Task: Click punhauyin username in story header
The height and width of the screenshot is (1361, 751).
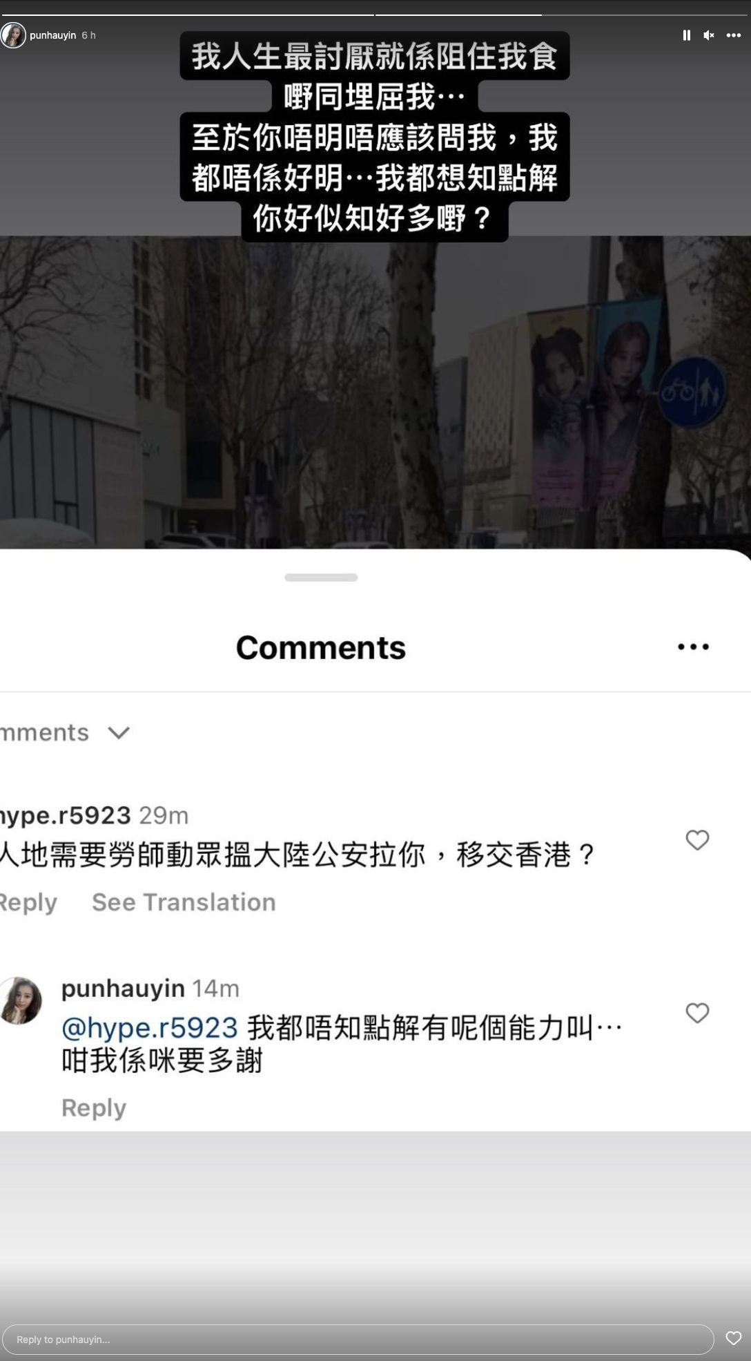Action: (52, 35)
